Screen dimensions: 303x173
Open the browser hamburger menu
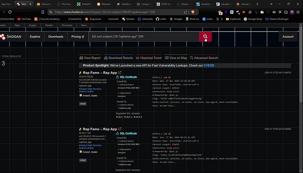pyautogui.click(x=298, y=12)
